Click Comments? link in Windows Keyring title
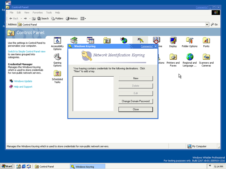This screenshot has height=169, width=226. click(147, 46)
